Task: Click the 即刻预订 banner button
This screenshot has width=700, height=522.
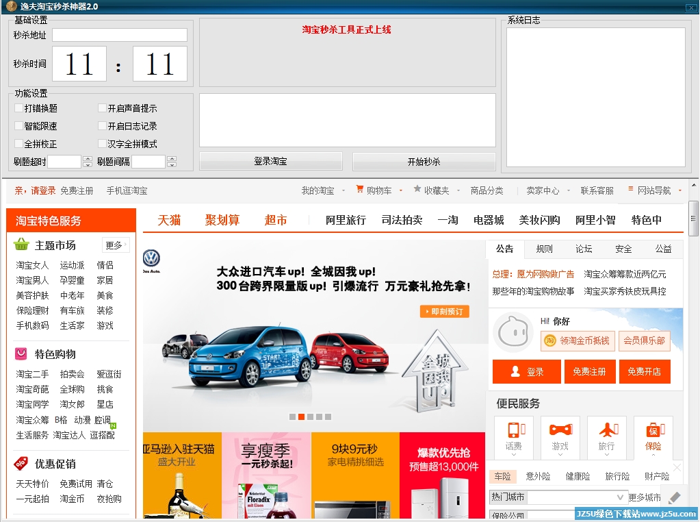Action: (x=445, y=312)
